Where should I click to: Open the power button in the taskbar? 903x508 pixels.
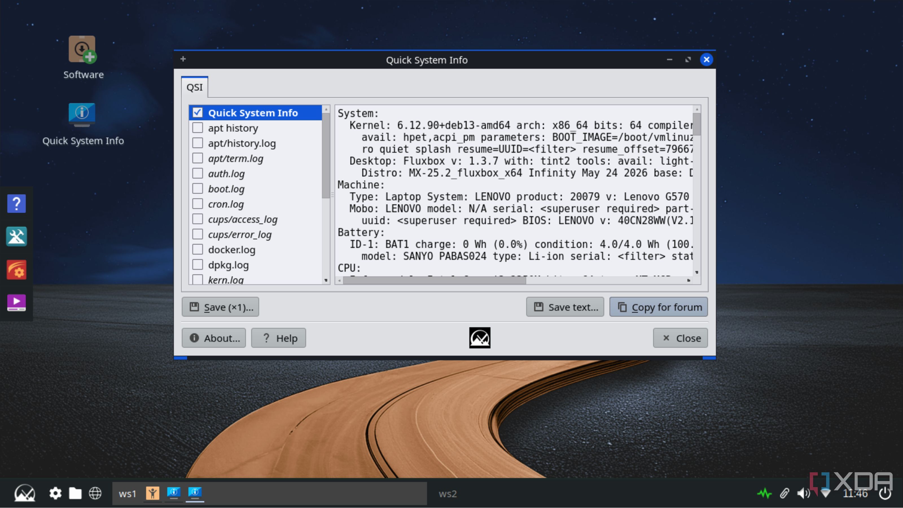[885, 493]
